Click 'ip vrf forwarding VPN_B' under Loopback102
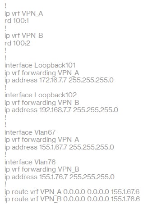This screenshot has width=166, height=204. [x=42, y=103]
